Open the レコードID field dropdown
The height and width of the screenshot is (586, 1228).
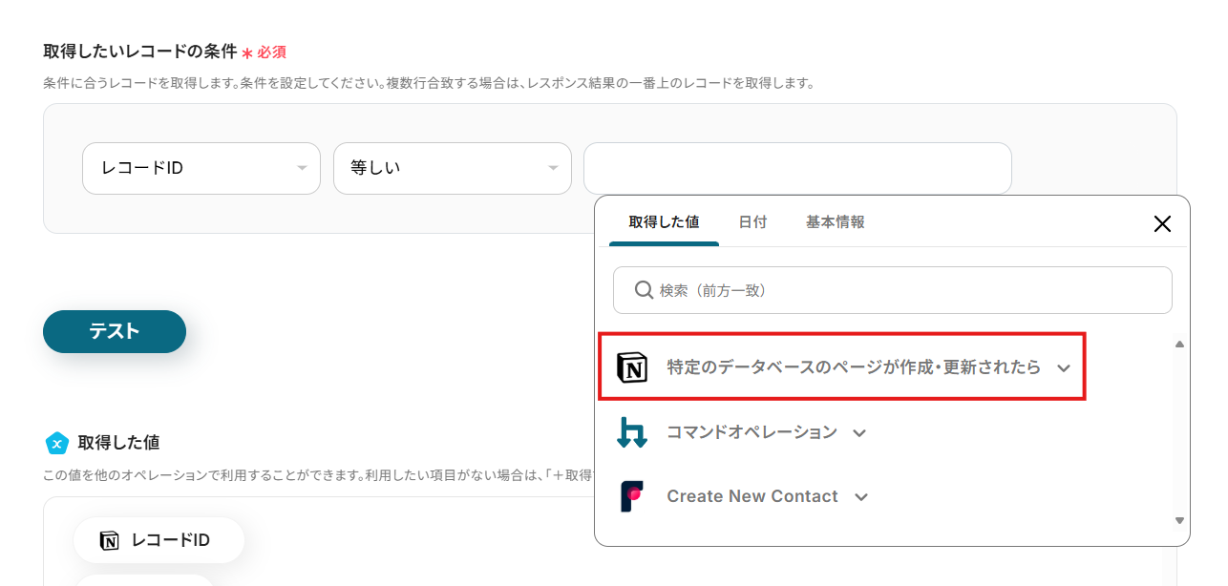(201, 168)
